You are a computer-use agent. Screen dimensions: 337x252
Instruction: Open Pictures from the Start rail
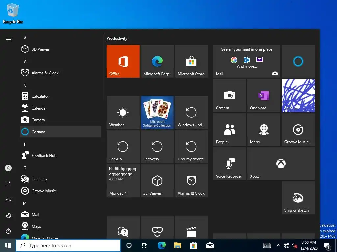point(8,199)
